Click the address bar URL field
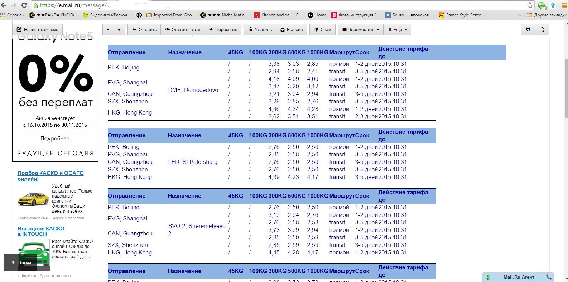The height and width of the screenshot is (282, 568). (279, 5)
